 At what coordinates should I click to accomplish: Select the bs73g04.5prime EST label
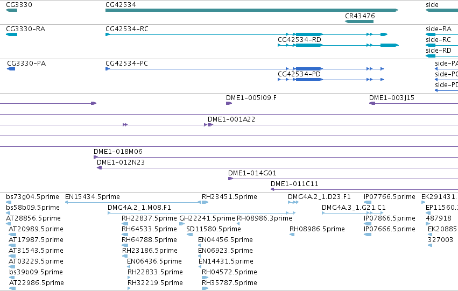tap(32, 197)
